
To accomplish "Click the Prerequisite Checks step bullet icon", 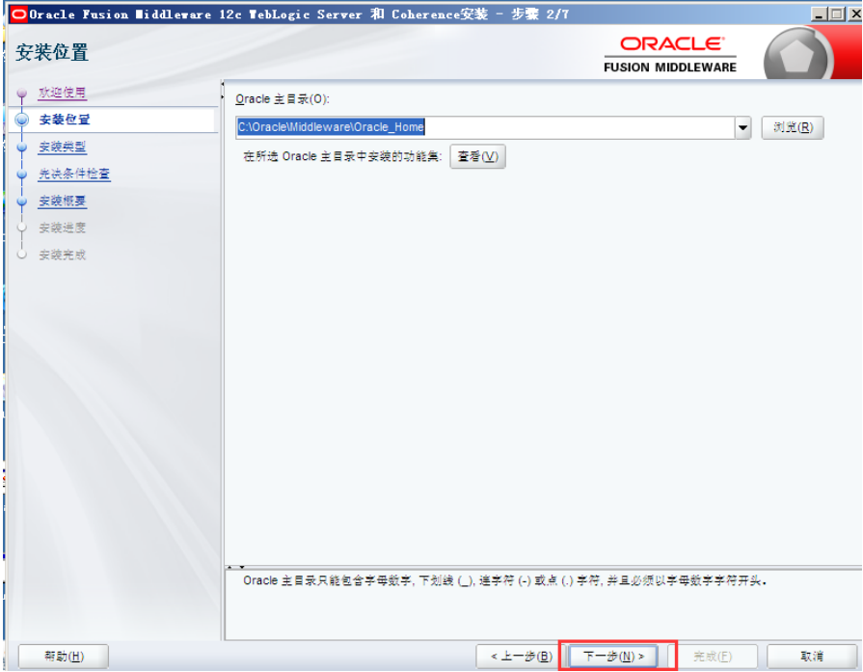I will click(21, 174).
